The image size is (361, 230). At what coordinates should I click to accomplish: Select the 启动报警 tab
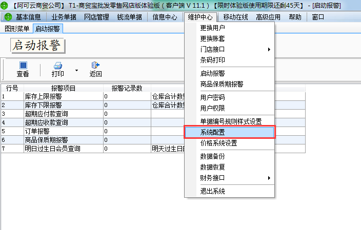click(48, 29)
